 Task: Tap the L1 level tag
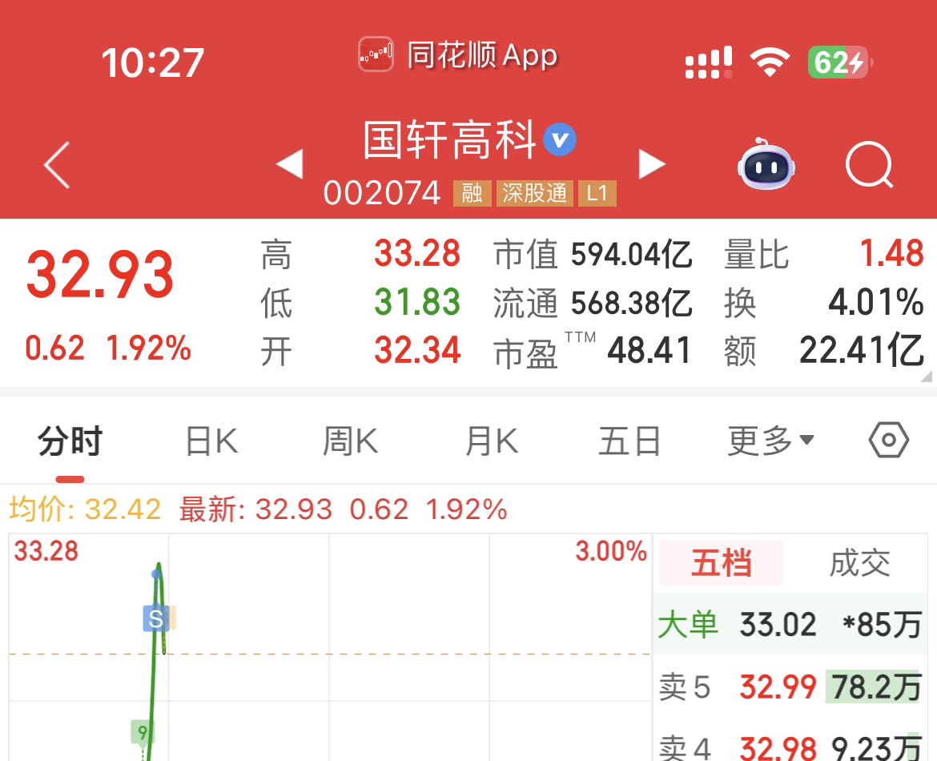point(597,193)
